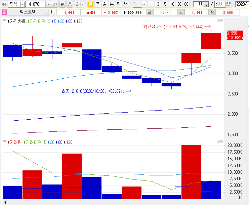Click the pink 증 margin badge icon
The width and height of the screenshot is (249, 205).
4,12
